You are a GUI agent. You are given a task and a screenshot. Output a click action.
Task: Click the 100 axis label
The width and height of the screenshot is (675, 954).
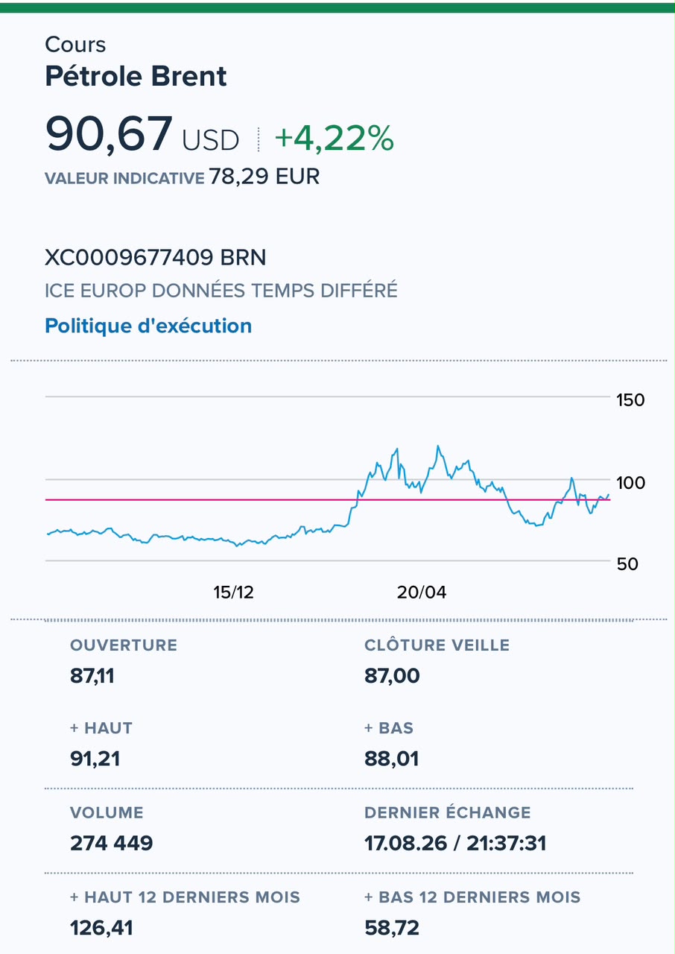pyautogui.click(x=630, y=483)
